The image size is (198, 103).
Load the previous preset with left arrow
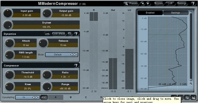pos(142,4)
